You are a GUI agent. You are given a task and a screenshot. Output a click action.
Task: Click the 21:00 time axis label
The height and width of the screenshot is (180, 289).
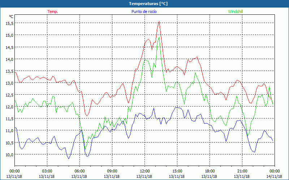pos(242,171)
